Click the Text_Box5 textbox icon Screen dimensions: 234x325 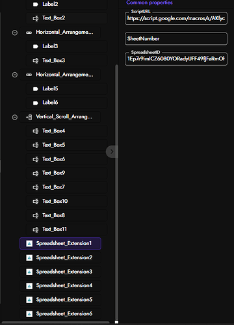(36, 145)
